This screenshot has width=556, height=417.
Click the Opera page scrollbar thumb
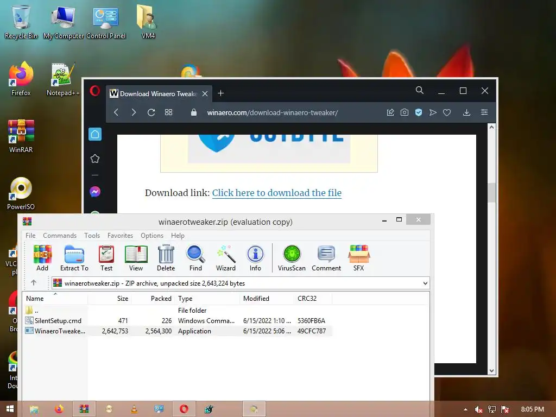click(x=491, y=192)
